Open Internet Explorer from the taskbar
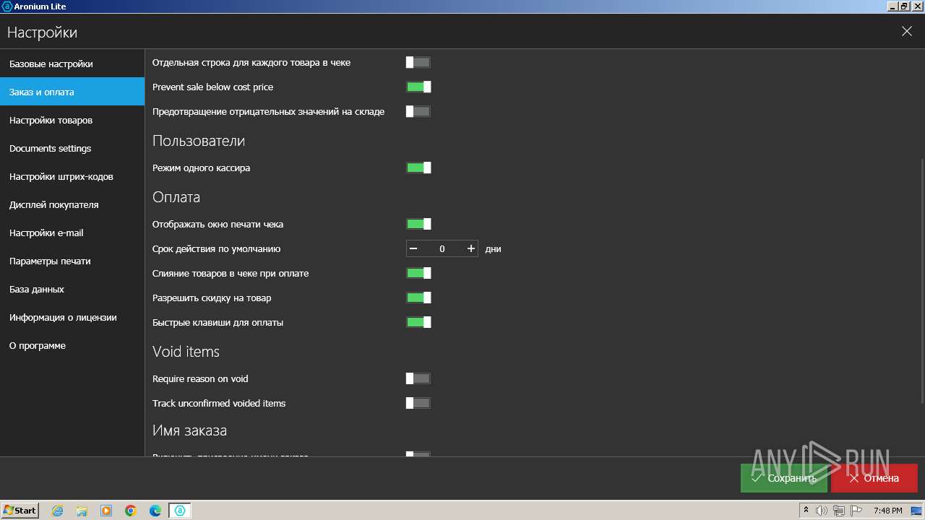Image resolution: width=925 pixels, height=520 pixels. [58, 511]
